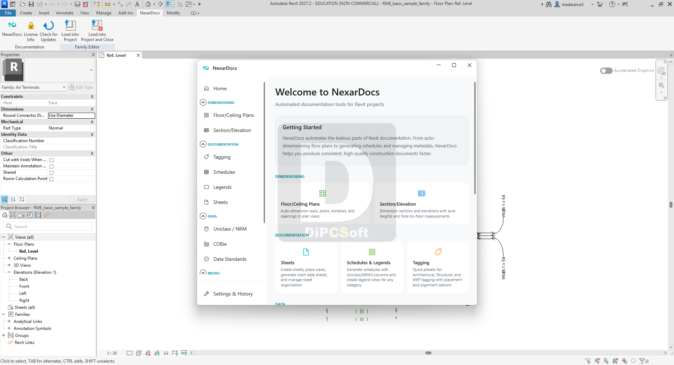The image size is (674, 365).
Task: Open Section/Elevation in NexarDocs sidebar
Action: (232, 130)
